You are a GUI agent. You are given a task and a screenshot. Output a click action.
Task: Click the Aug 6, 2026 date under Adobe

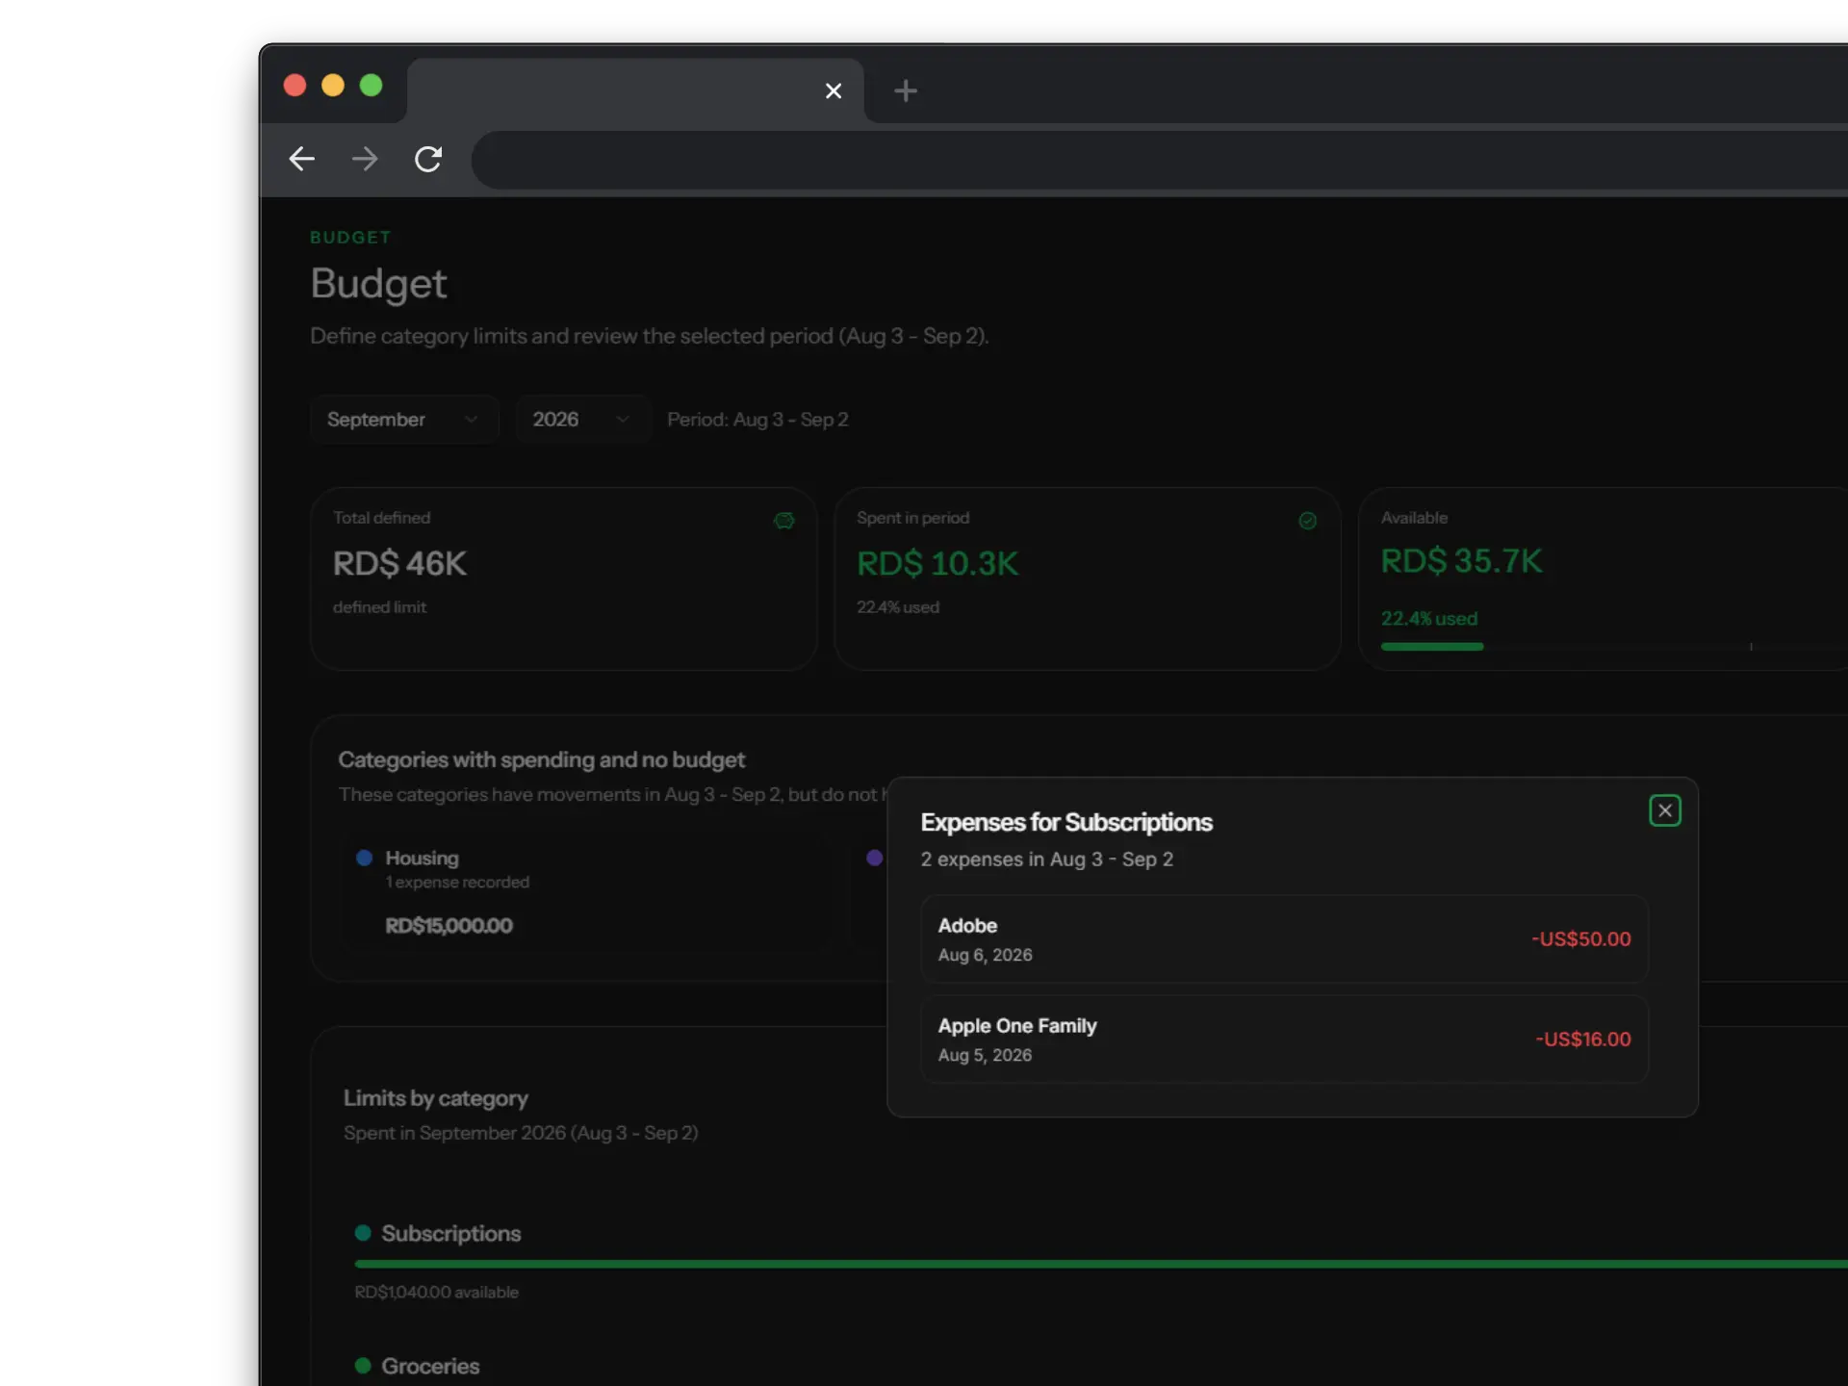pyautogui.click(x=985, y=955)
